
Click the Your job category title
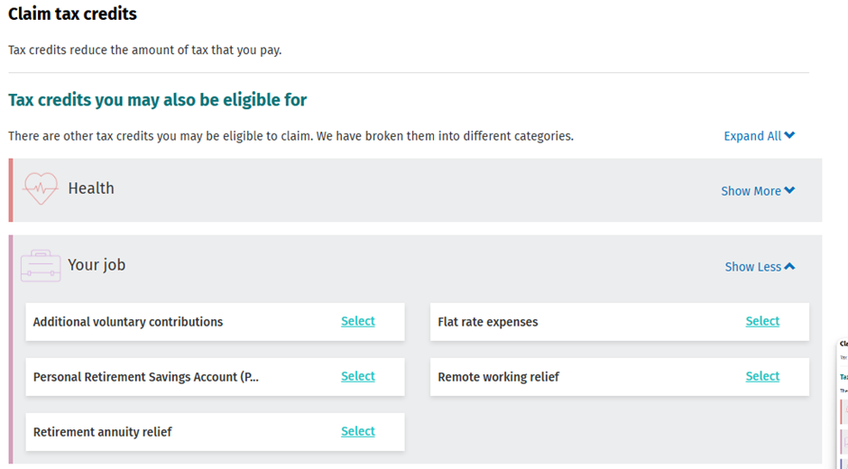(x=97, y=265)
